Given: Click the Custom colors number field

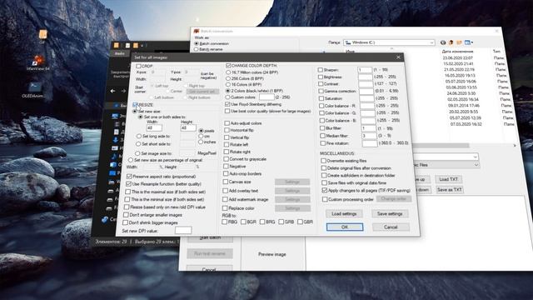Looking at the screenshot, I should [x=266, y=97].
